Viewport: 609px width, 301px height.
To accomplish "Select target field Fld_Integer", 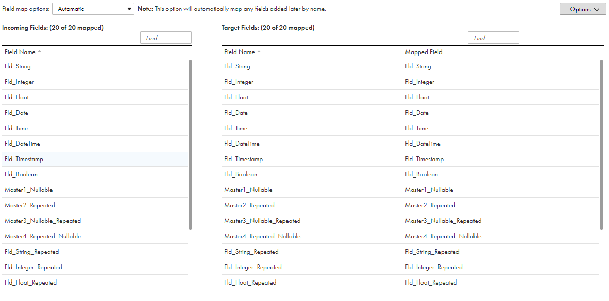I will click(x=239, y=82).
